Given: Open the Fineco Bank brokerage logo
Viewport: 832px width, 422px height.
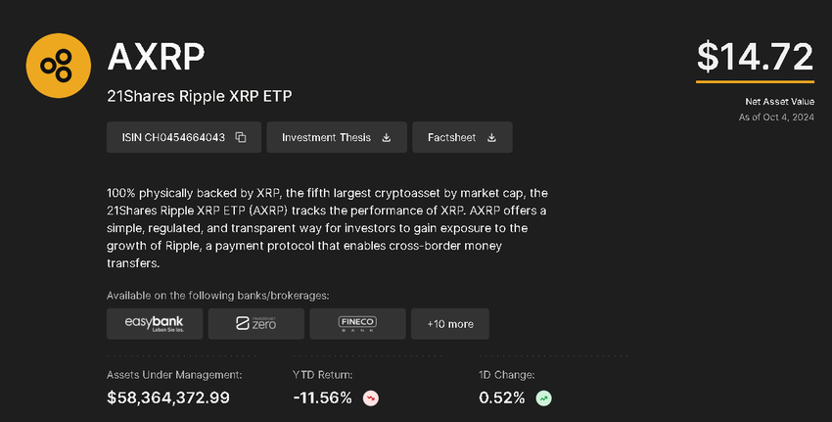Looking at the screenshot, I should coord(357,323).
